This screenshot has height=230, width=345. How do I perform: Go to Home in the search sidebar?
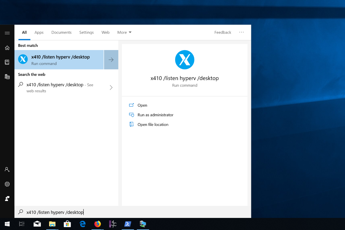click(x=7, y=48)
